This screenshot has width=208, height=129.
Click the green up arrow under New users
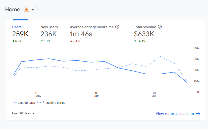tap(42, 41)
